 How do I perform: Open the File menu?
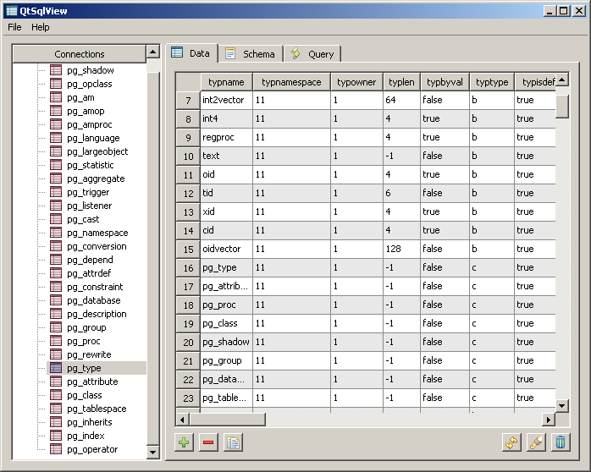coord(14,27)
